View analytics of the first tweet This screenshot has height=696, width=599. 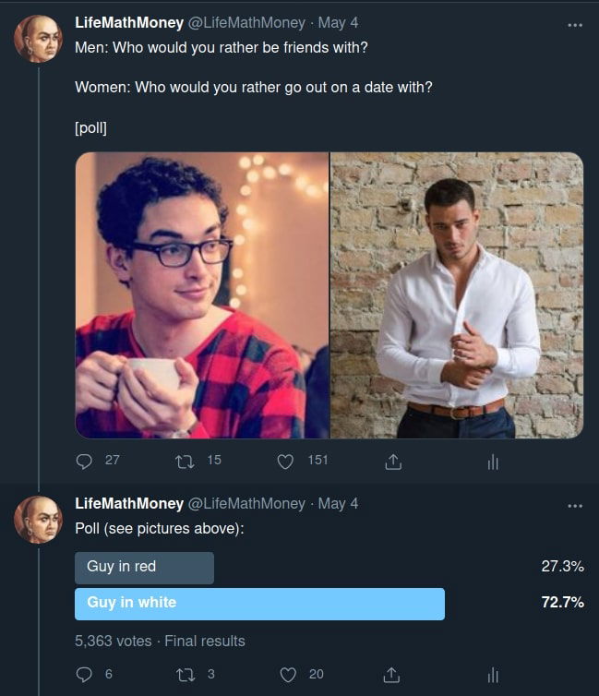pos(493,462)
